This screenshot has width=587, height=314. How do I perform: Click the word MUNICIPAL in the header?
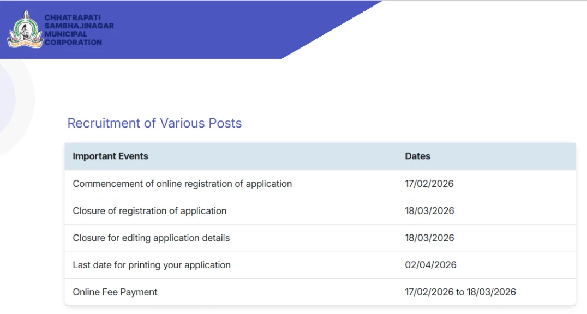(x=65, y=34)
